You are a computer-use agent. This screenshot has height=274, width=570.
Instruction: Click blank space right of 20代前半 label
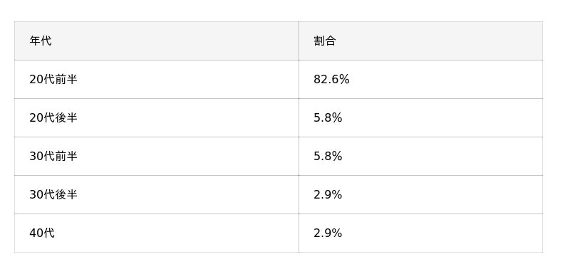click(x=187, y=80)
